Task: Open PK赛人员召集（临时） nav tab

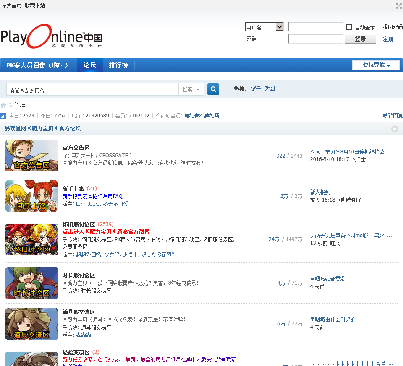Action: 37,65
